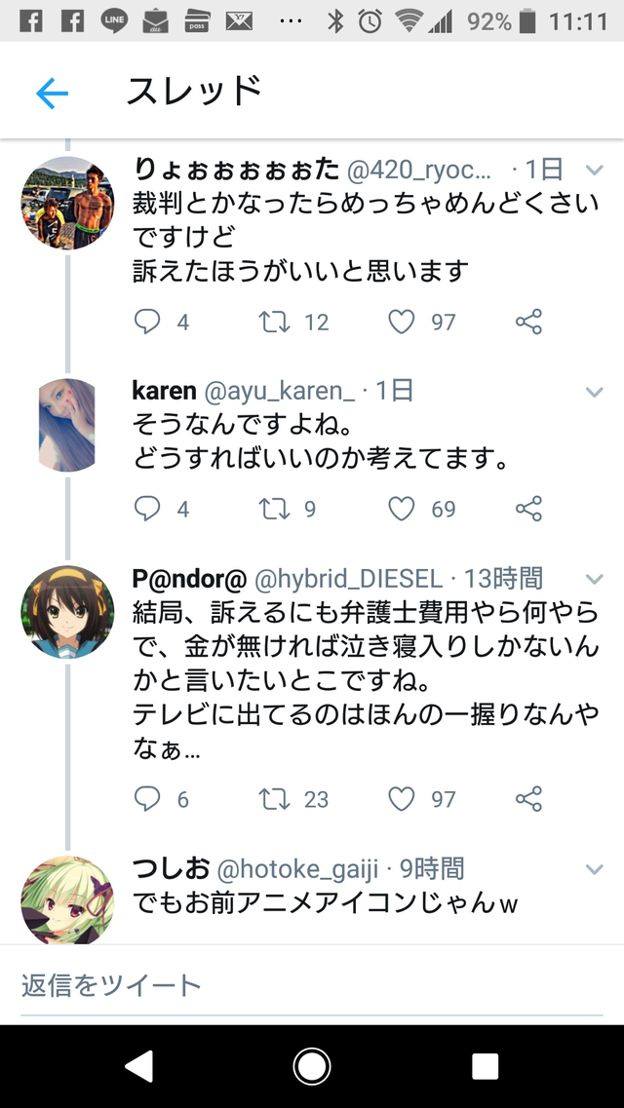This screenshot has height=1108, width=624.
Task: View karen's profile picture
Action: point(67,425)
